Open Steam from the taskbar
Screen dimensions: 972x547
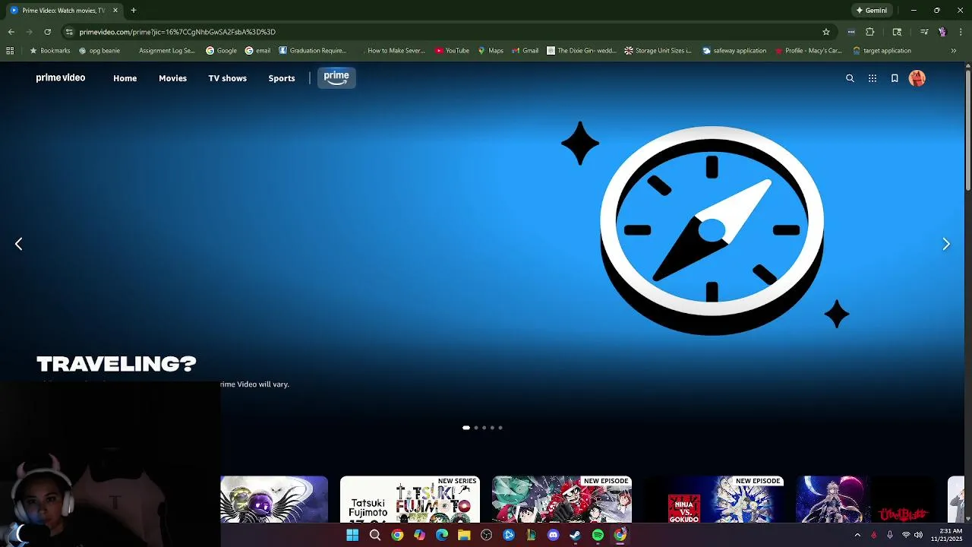[576, 535]
